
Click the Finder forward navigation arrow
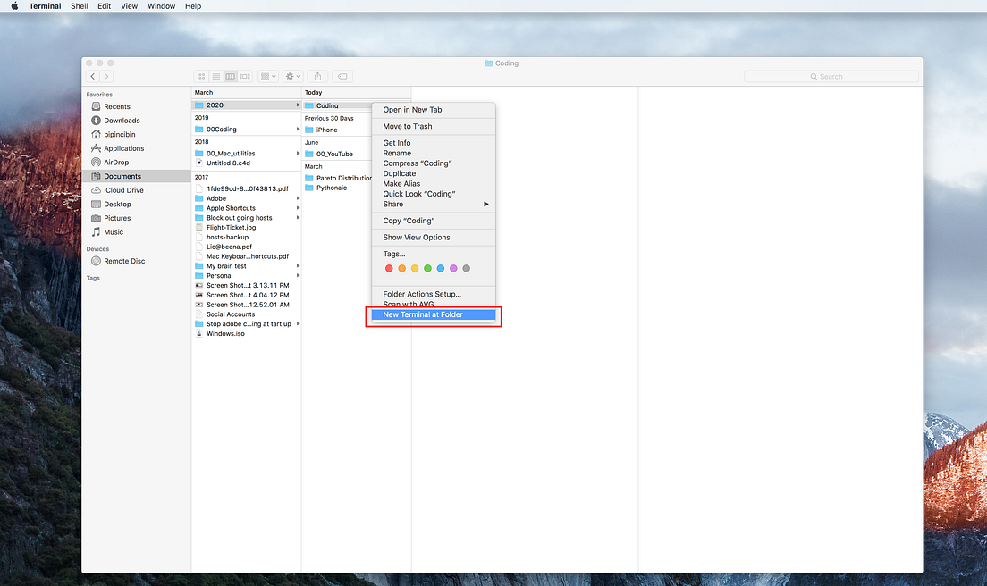point(106,76)
